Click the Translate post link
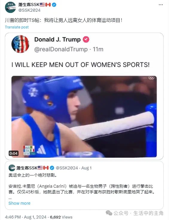The height and width of the screenshot is (220, 169). (x=17, y=27)
